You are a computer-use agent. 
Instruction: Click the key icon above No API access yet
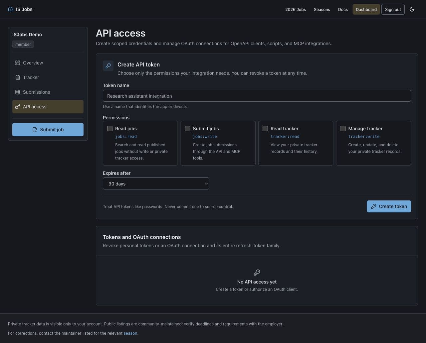point(257,273)
